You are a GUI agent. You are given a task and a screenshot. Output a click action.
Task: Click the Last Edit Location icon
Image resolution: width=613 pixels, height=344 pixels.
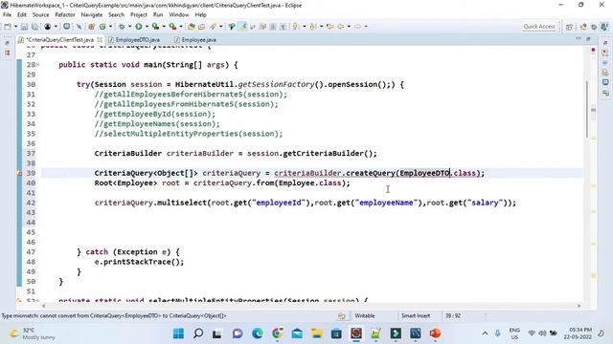pos(329,27)
